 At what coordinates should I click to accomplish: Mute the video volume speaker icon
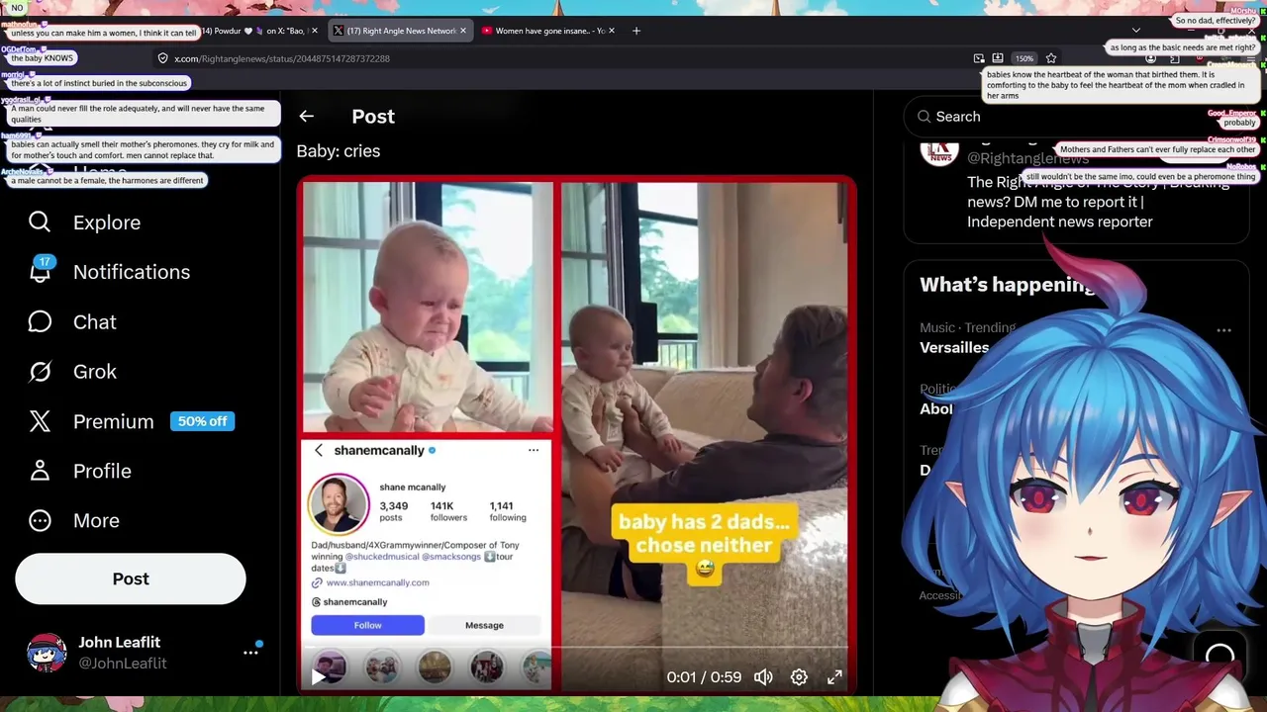point(763,677)
